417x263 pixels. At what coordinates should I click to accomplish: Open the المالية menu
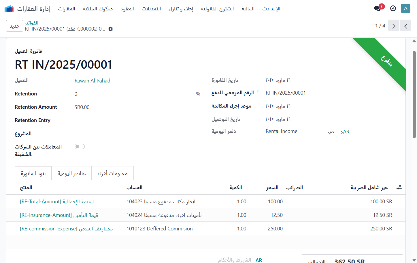248,9
